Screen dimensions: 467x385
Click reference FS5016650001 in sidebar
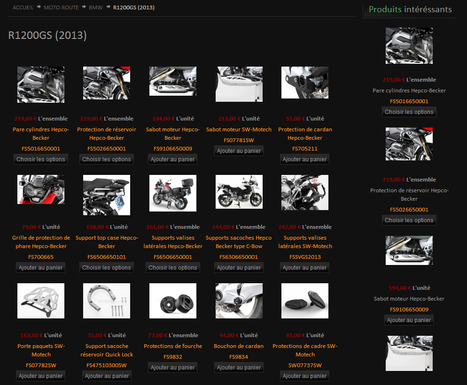coord(409,101)
